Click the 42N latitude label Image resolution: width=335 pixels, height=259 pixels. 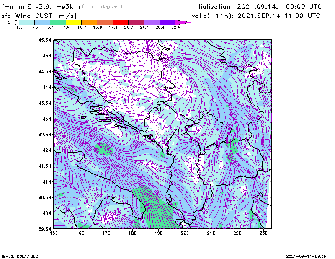click(x=47, y=150)
